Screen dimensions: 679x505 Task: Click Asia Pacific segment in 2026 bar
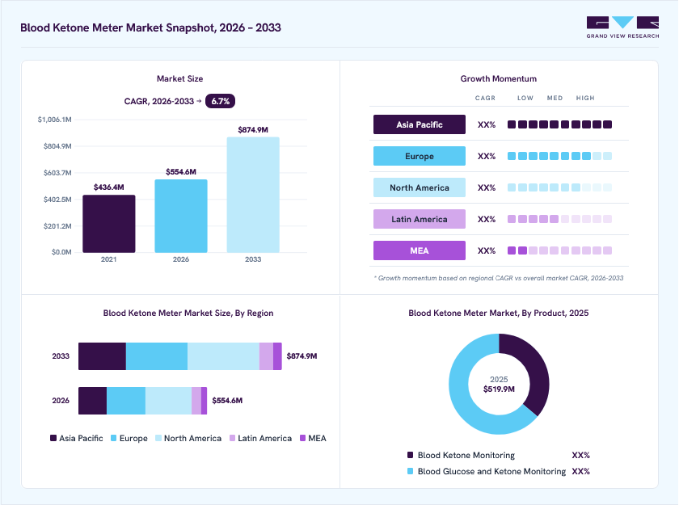(x=93, y=401)
